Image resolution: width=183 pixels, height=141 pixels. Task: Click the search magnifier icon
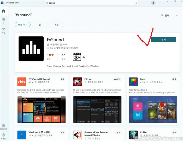pyautogui.click(x=136, y=3)
